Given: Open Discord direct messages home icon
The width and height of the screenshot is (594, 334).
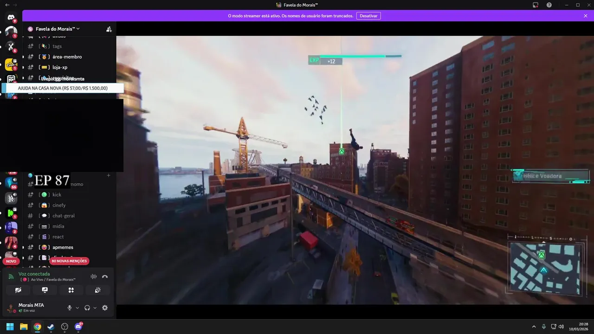Looking at the screenshot, I should coord(11,17).
